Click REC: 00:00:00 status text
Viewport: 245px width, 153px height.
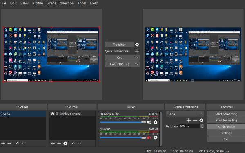pyautogui.click(x=183, y=151)
